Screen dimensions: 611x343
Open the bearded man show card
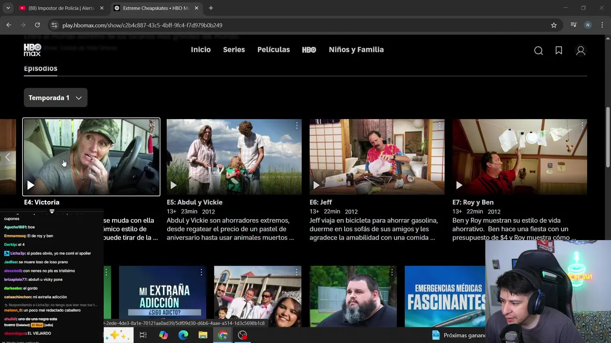pyautogui.click(x=353, y=296)
